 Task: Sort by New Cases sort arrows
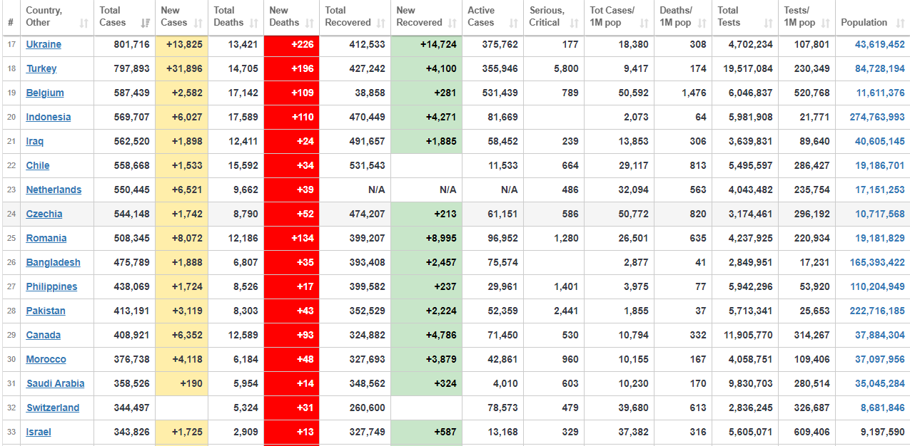[199, 23]
